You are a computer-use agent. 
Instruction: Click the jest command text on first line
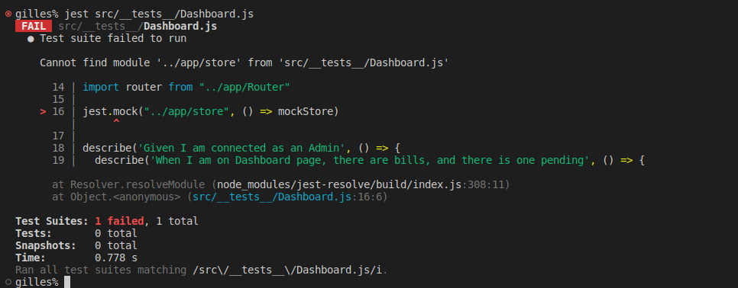[159, 14]
